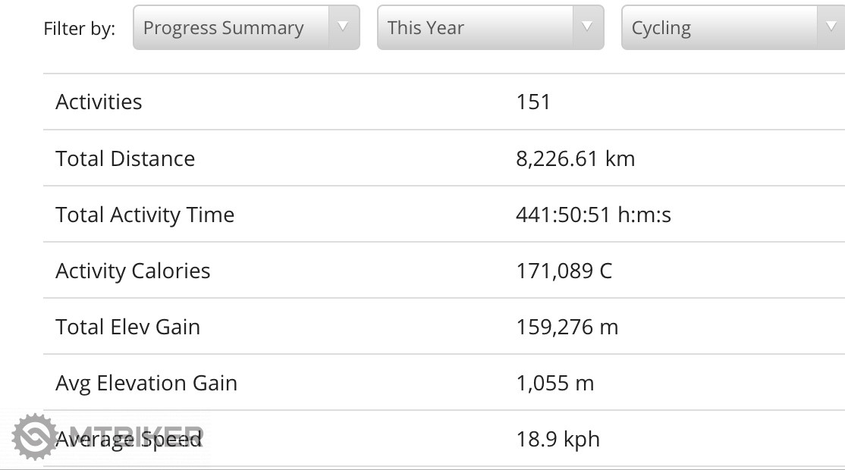This screenshot has width=845, height=470.
Task: Click the 18.9 kph average speed value
Action: 558,439
